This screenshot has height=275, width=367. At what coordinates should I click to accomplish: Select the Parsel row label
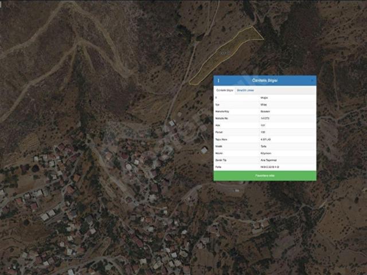click(x=218, y=132)
